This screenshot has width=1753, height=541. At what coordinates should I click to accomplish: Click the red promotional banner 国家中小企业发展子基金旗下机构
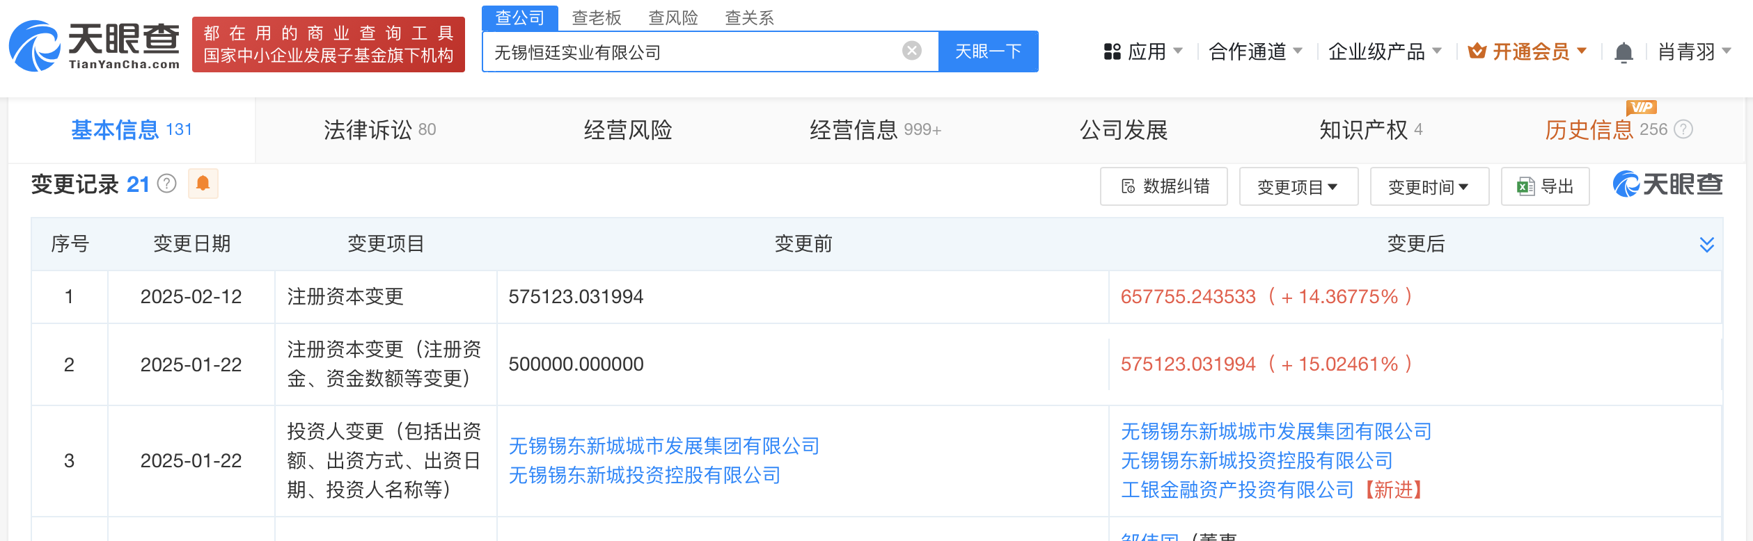(329, 45)
